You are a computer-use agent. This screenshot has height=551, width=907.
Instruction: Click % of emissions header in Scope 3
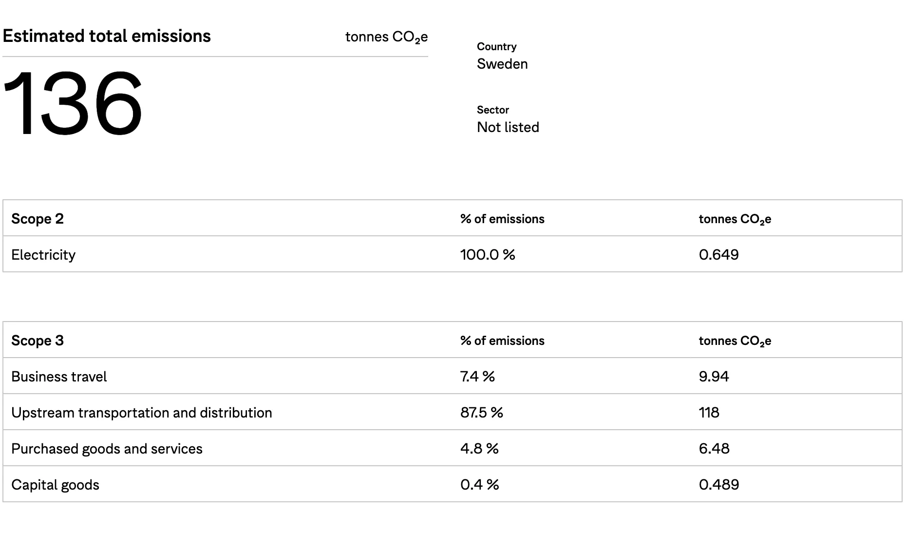[502, 341]
